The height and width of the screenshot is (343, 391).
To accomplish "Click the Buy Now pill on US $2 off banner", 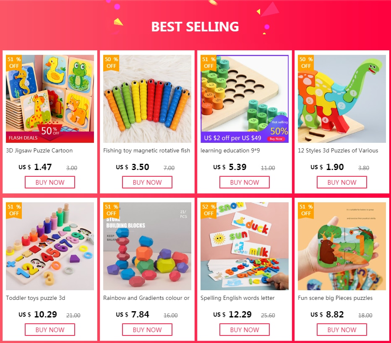I will click(276, 139).
